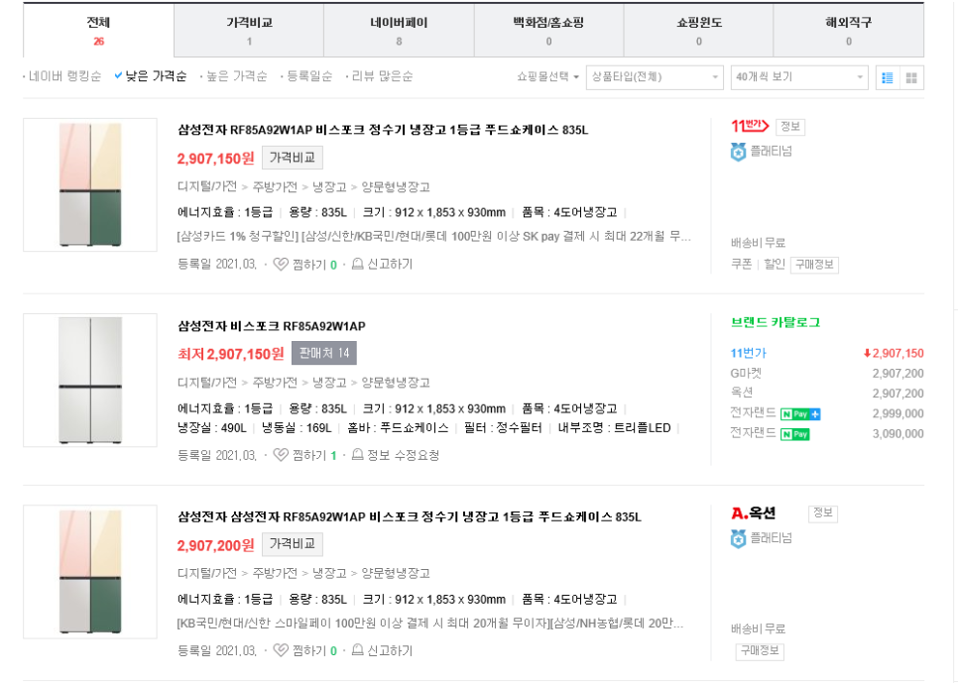
Task: Click 구매정보 button on first product
Action: 814,265
